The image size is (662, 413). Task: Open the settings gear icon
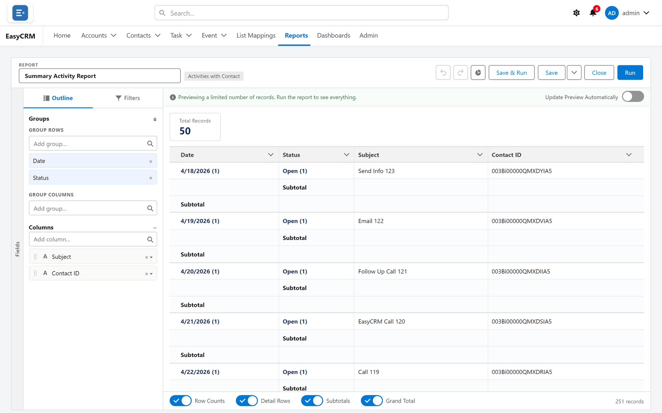[576, 13]
